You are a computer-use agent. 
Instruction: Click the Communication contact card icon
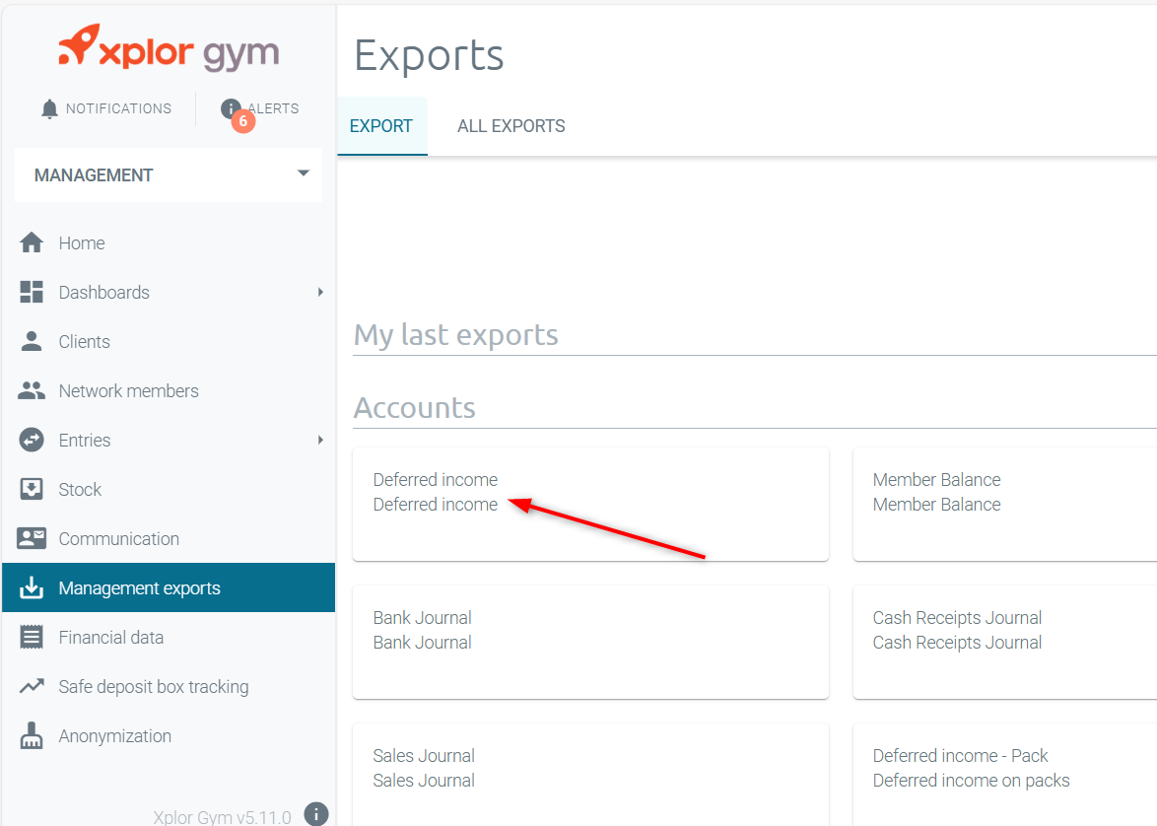pos(31,538)
